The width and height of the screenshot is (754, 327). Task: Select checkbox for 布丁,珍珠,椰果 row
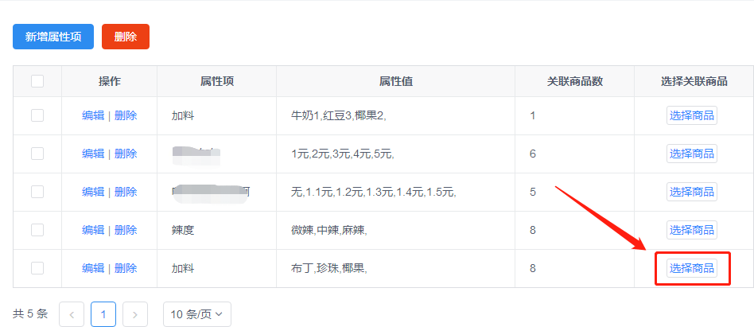[x=37, y=268]
